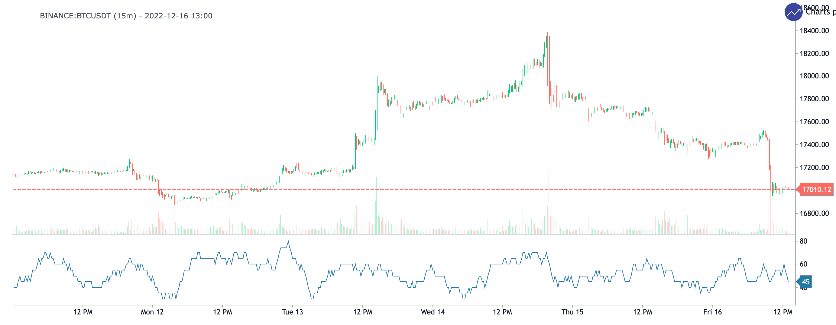Click the RSI scale label 80
Image resolution: width=836 pixels, height=325 pixels.
[803, 241]
